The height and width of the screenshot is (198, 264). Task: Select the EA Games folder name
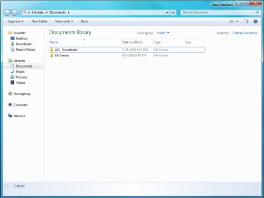[x=62, y=55]
